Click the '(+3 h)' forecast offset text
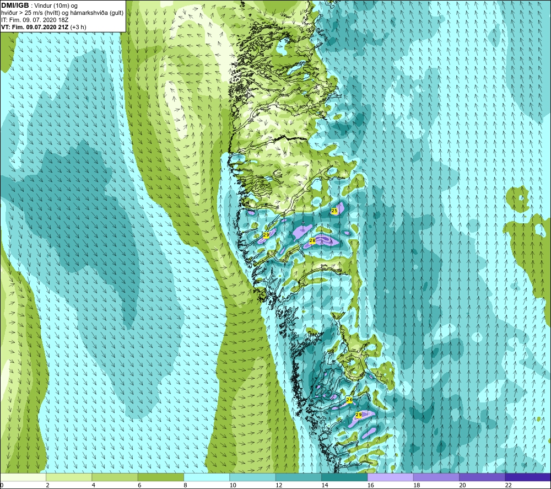The height and width of the screenshot is (489, 551). click(78, 27)
